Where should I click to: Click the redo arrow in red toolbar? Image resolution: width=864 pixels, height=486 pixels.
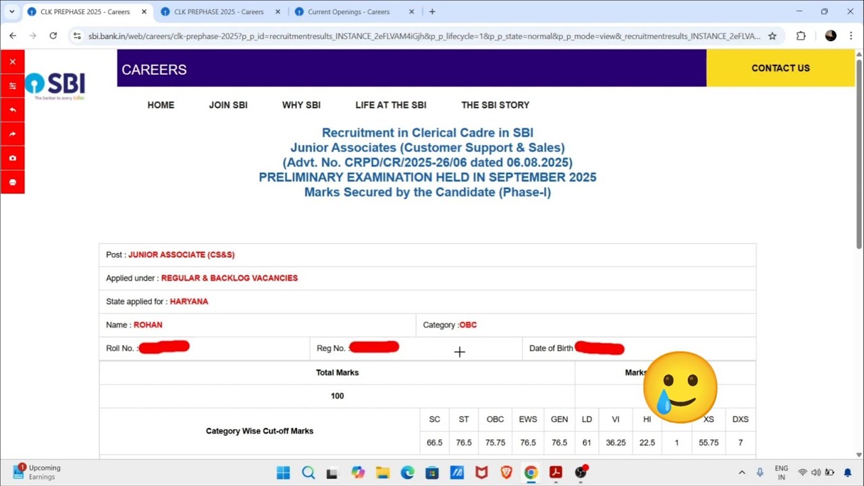pyautogui.click(x=12, y=134)
